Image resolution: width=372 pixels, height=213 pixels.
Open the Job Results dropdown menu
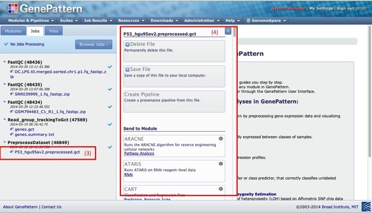pos(98,21)
